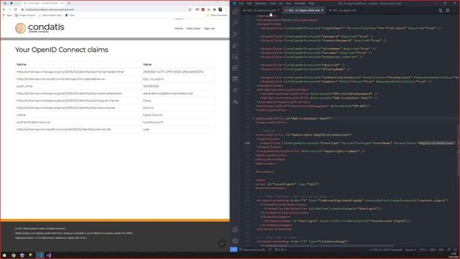460x259 pixels.
Task: Open a new Chrome tab
Action: [69, 3]
